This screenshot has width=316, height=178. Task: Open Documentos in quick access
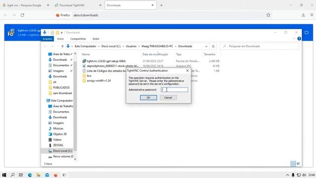60,65
